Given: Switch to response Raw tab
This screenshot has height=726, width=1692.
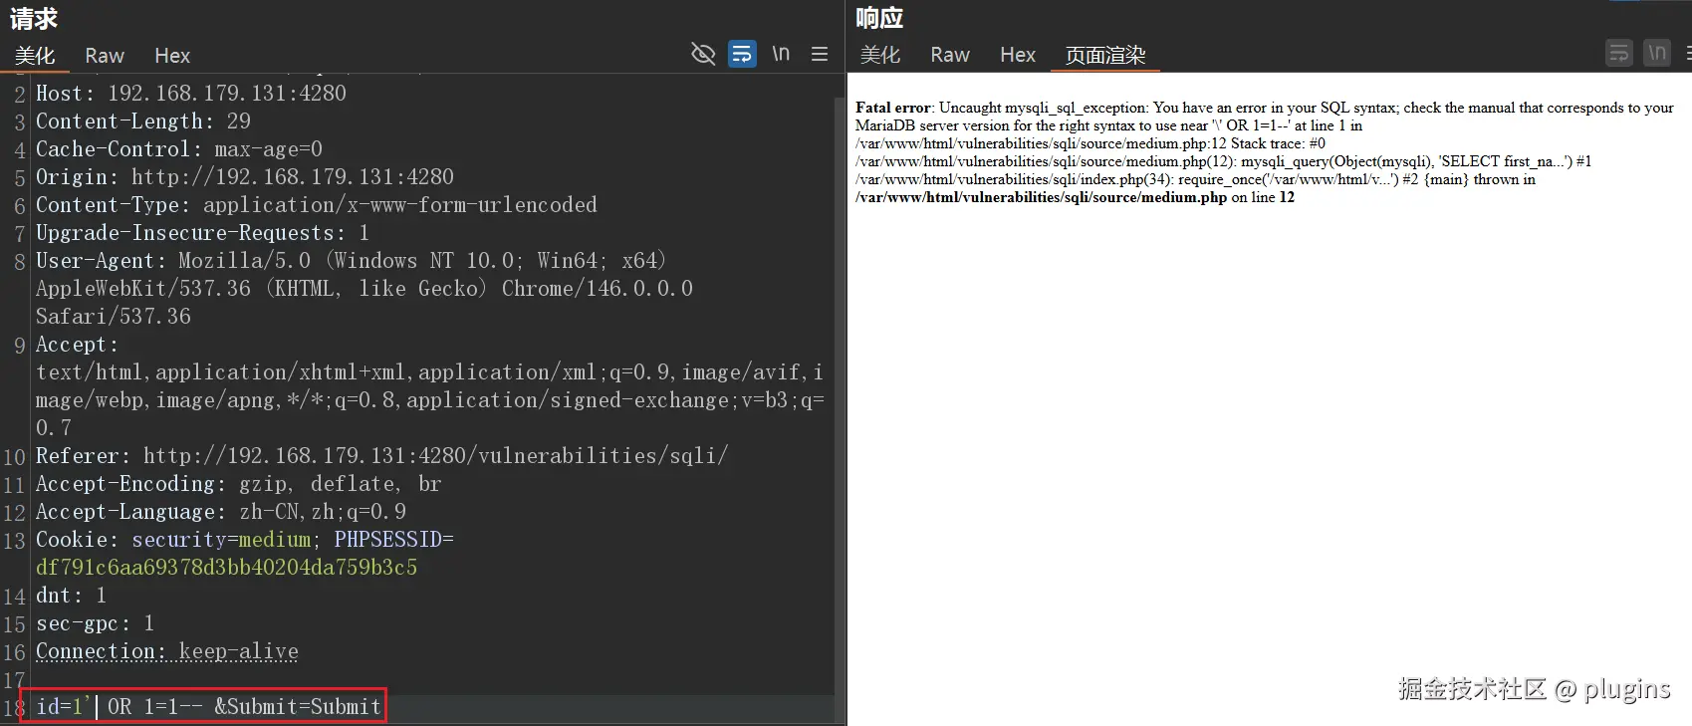Looking at the screenshot, I should pos(950,55).
